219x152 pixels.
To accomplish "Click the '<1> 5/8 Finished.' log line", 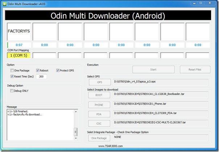I will click(18, 111).
